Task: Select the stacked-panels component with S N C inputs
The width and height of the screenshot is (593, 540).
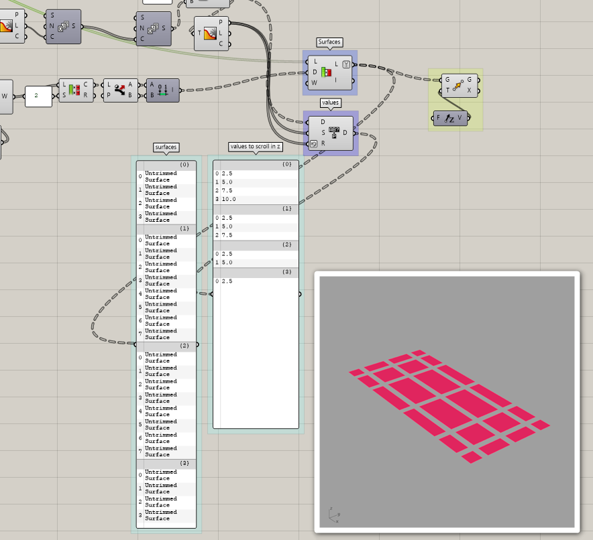Action: [63, 27]
